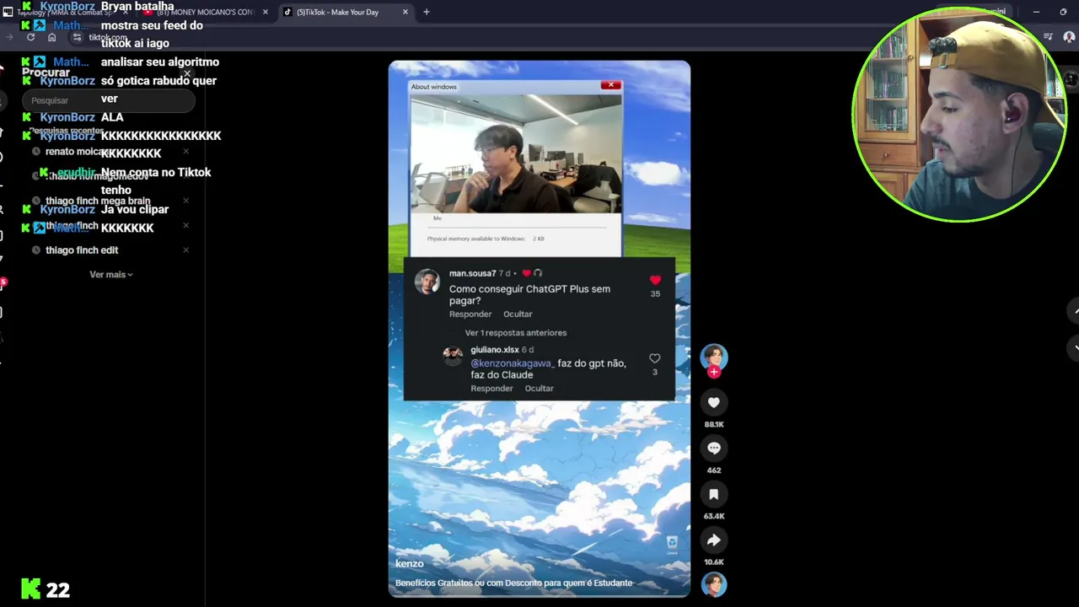Screen dimensions: 1079x607
Task: Share the video with the arrow button
Action: [714, 540]
